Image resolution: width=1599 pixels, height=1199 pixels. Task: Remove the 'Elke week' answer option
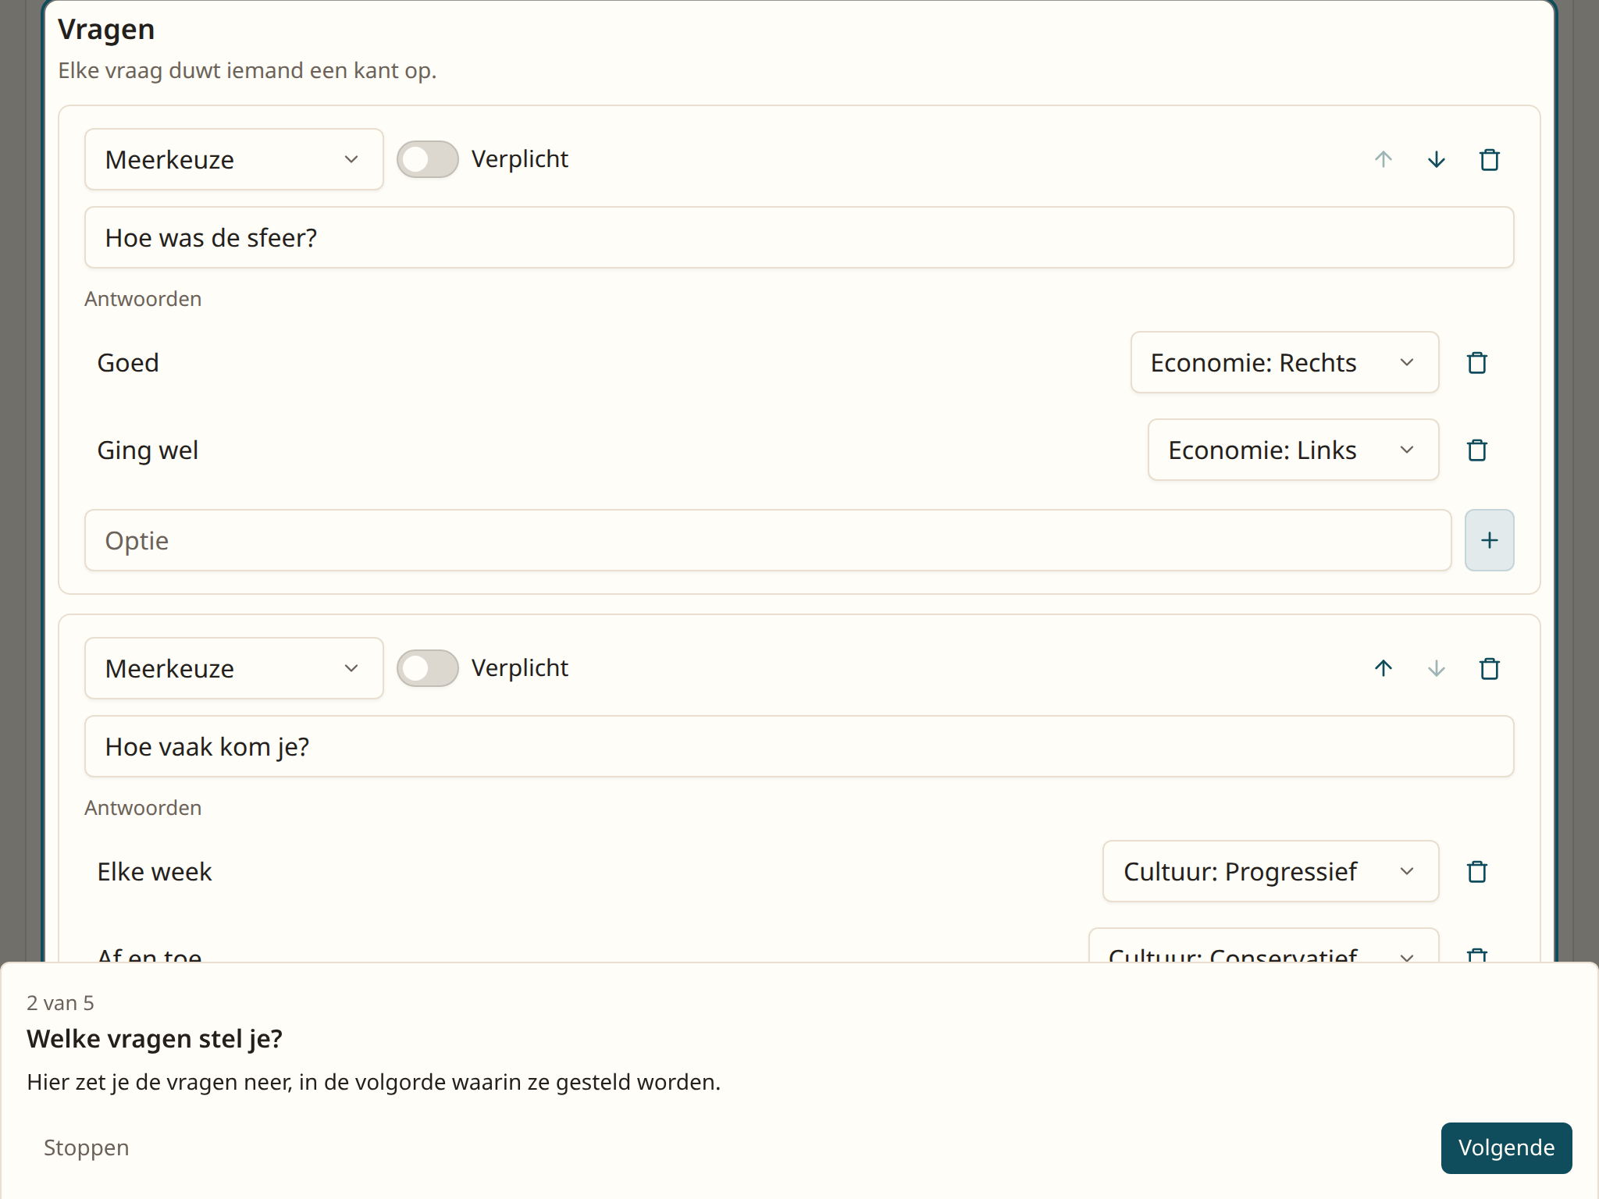point(1476,872)
